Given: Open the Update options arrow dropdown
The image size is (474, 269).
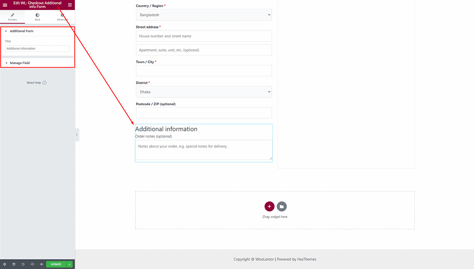Looking at the screenshot, I should click(69, 264).
